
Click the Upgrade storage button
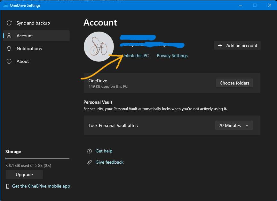click(x=24, y=175)
